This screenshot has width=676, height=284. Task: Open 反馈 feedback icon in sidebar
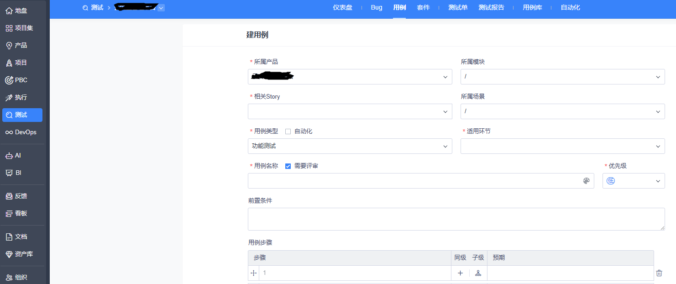point(9,196)
